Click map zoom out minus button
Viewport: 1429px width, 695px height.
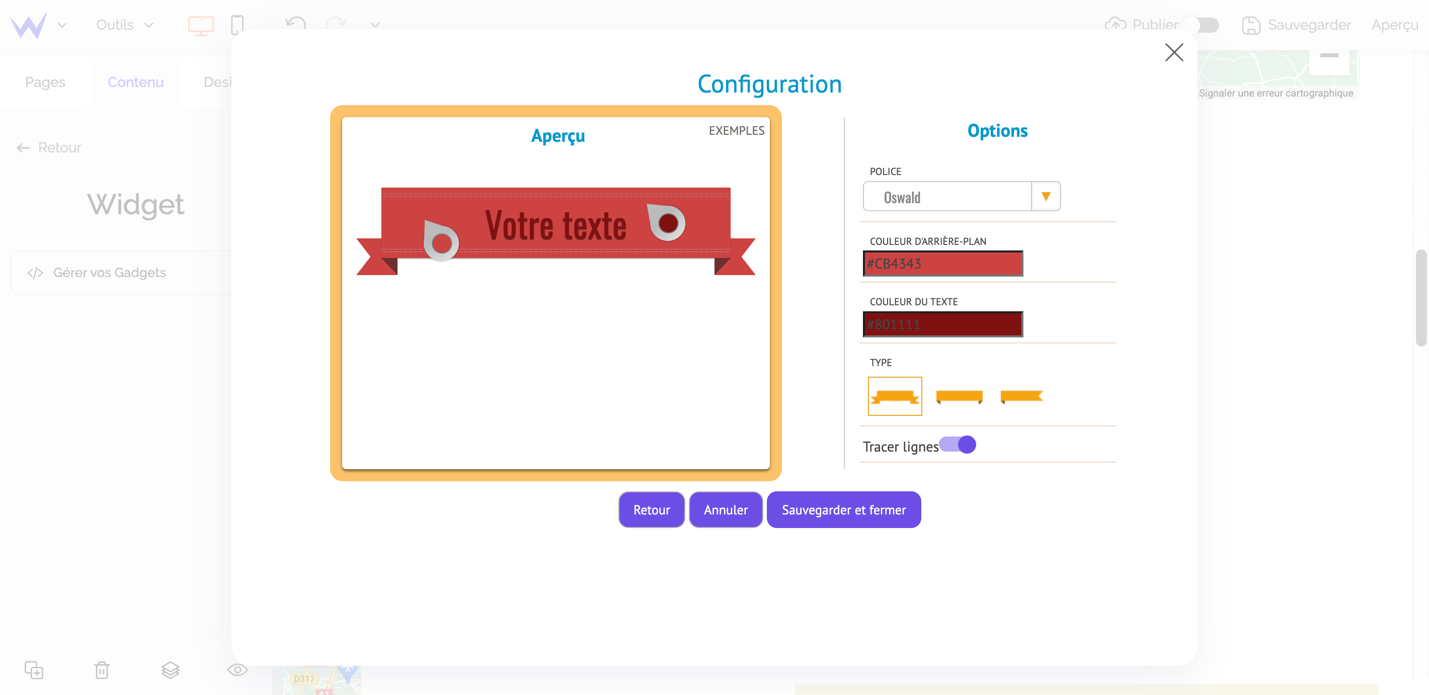[1328, 56]
